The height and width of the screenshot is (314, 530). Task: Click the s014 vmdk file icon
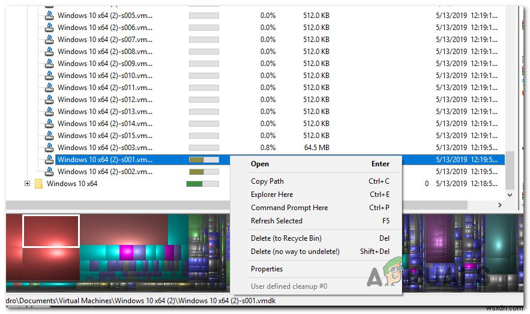click(x=49, y=123)
